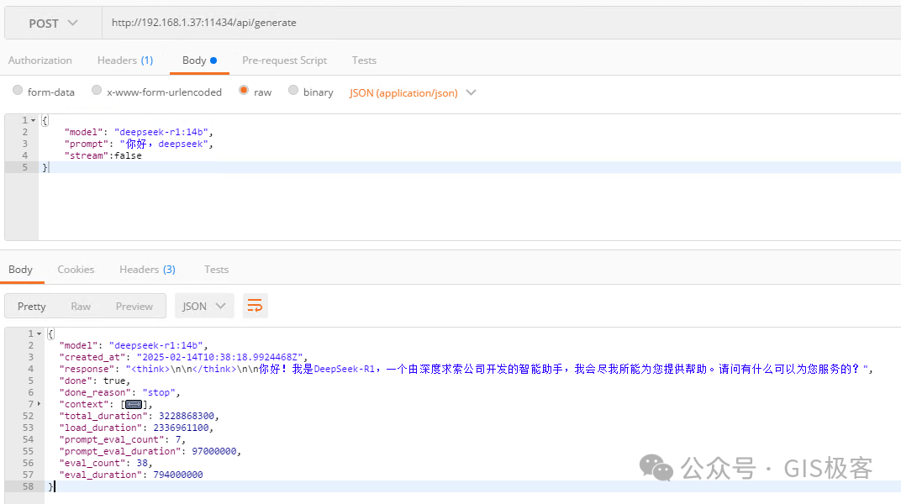
Task: Open the request Tests tab
Action: (364, 60)
